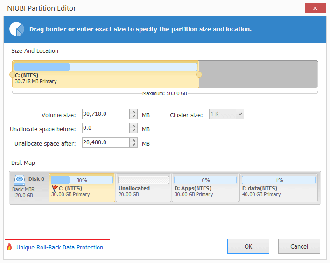This screenshot has height=263, width=330.
Task: Click the right border handle of the C: partition
Action: (x=199, y=75)
